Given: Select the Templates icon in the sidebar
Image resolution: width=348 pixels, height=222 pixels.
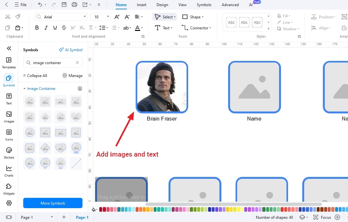Looking at the screenshot, I should point(9,62).
